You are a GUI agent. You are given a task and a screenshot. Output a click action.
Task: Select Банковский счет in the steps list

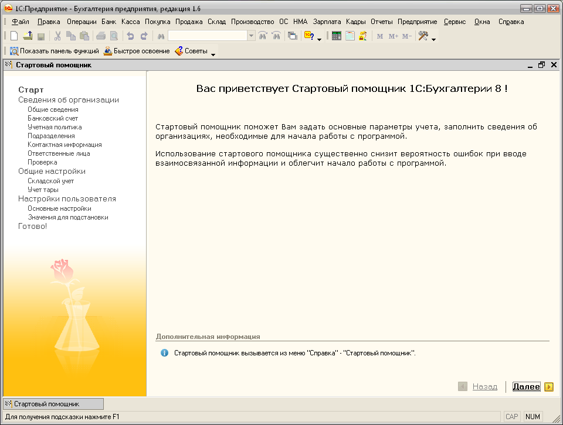[x=53, y=118]
